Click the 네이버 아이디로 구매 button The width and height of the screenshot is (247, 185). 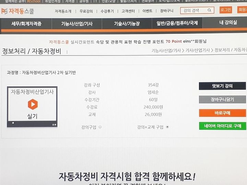pos(222,126)
